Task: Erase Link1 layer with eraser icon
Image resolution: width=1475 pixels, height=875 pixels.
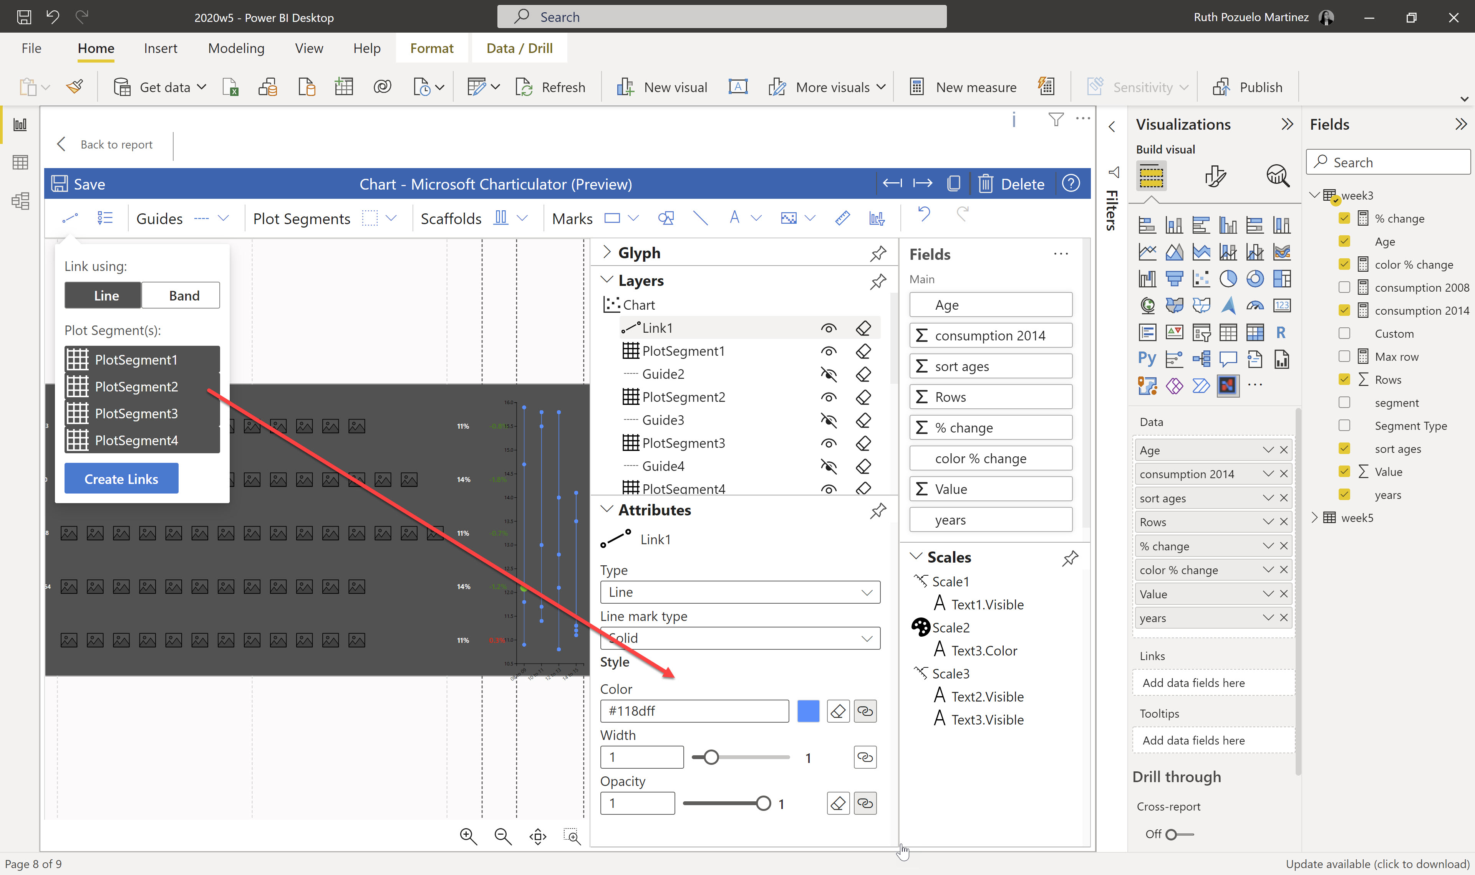Action: (x=863, y=328)
